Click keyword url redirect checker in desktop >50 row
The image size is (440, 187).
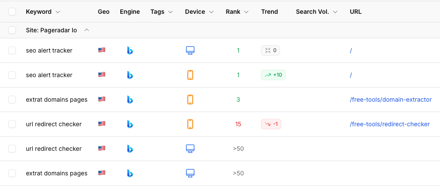(x=53, y=149)
